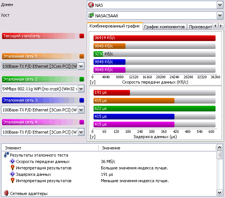
Task: Click the benchmark results network icon
Action: coord(6,155)
